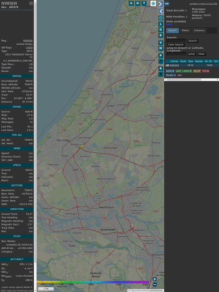Toggle the O map button
Viewport: 219px width, 292px height.
click(161, 30)
